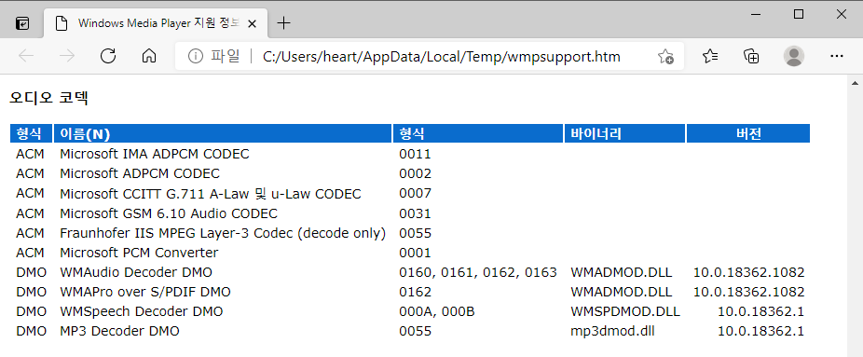Open the Collections icon

point(751,56)
